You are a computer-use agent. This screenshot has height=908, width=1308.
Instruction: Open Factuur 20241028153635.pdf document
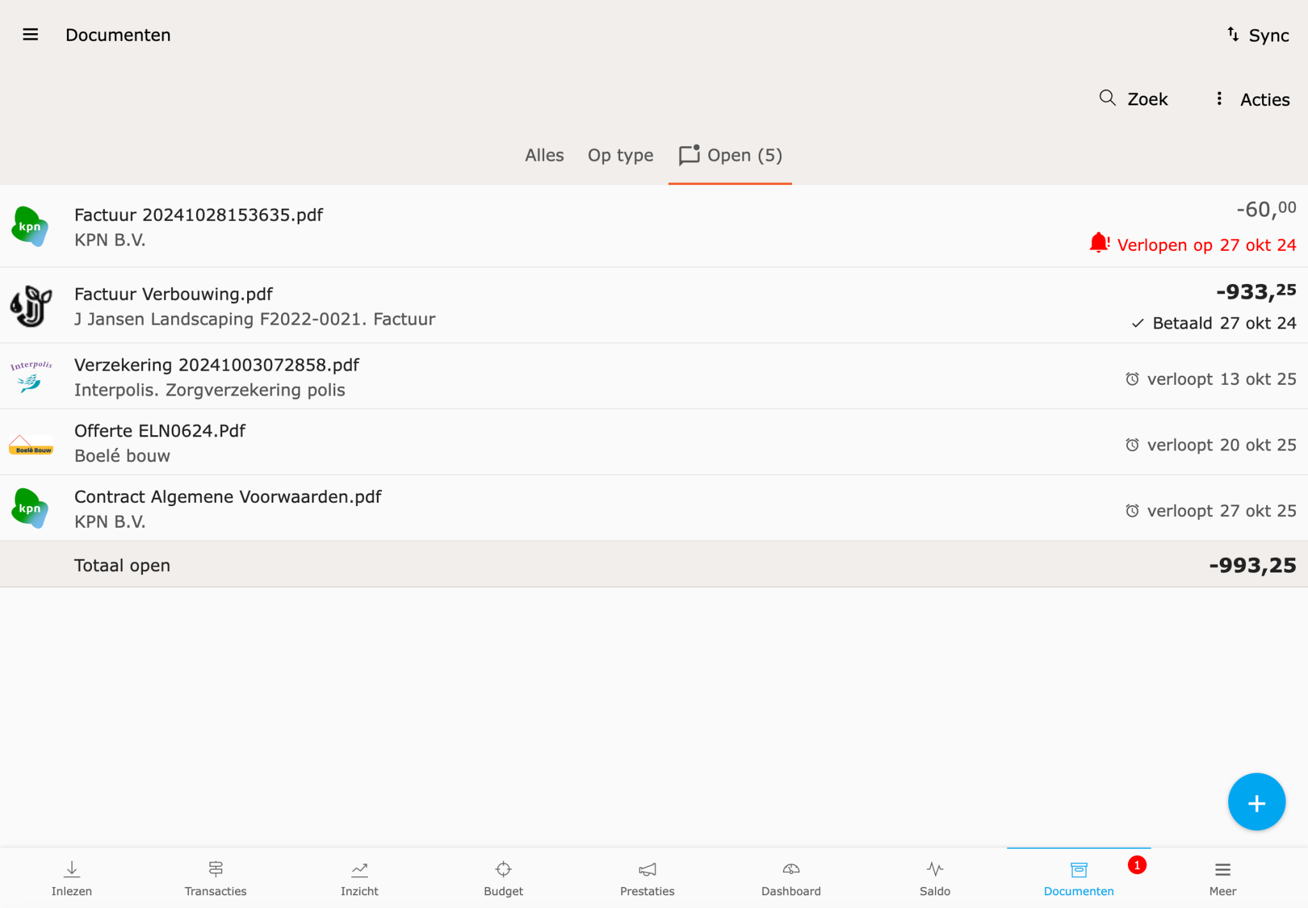(x=654, y=226)
